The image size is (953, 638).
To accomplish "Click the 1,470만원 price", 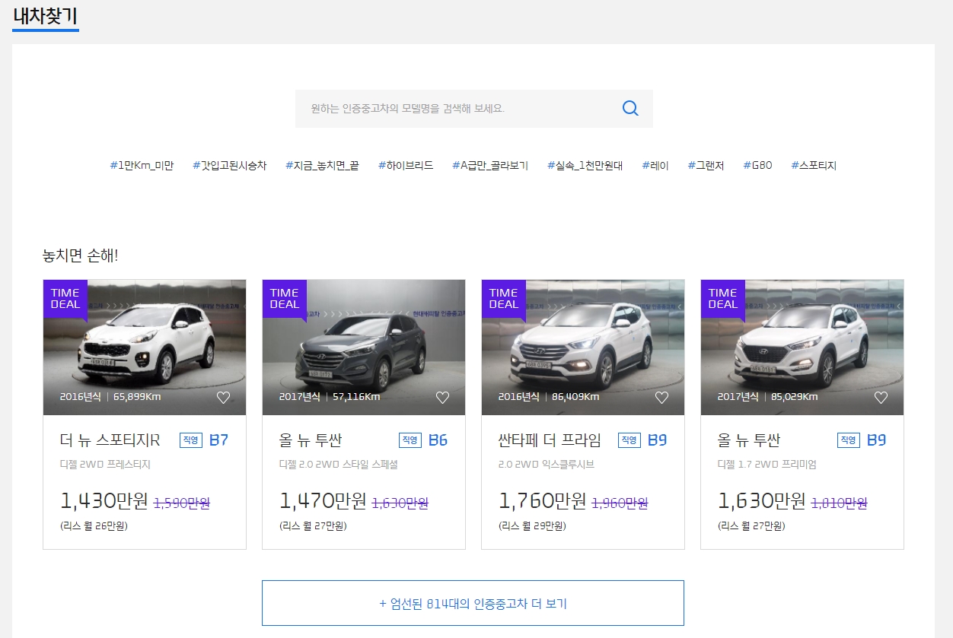I will 324,500.
